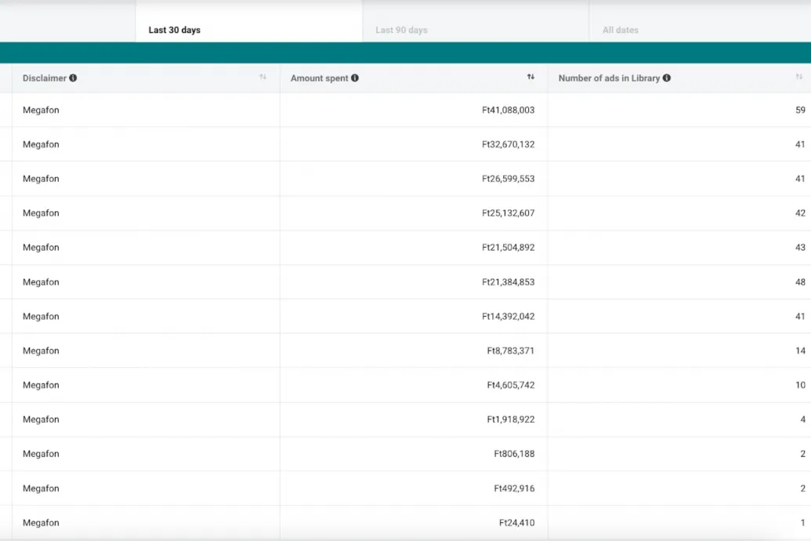Select amount Ft1,918,922
This screenshot has height=541, width=811.
(x=510, y=419)
